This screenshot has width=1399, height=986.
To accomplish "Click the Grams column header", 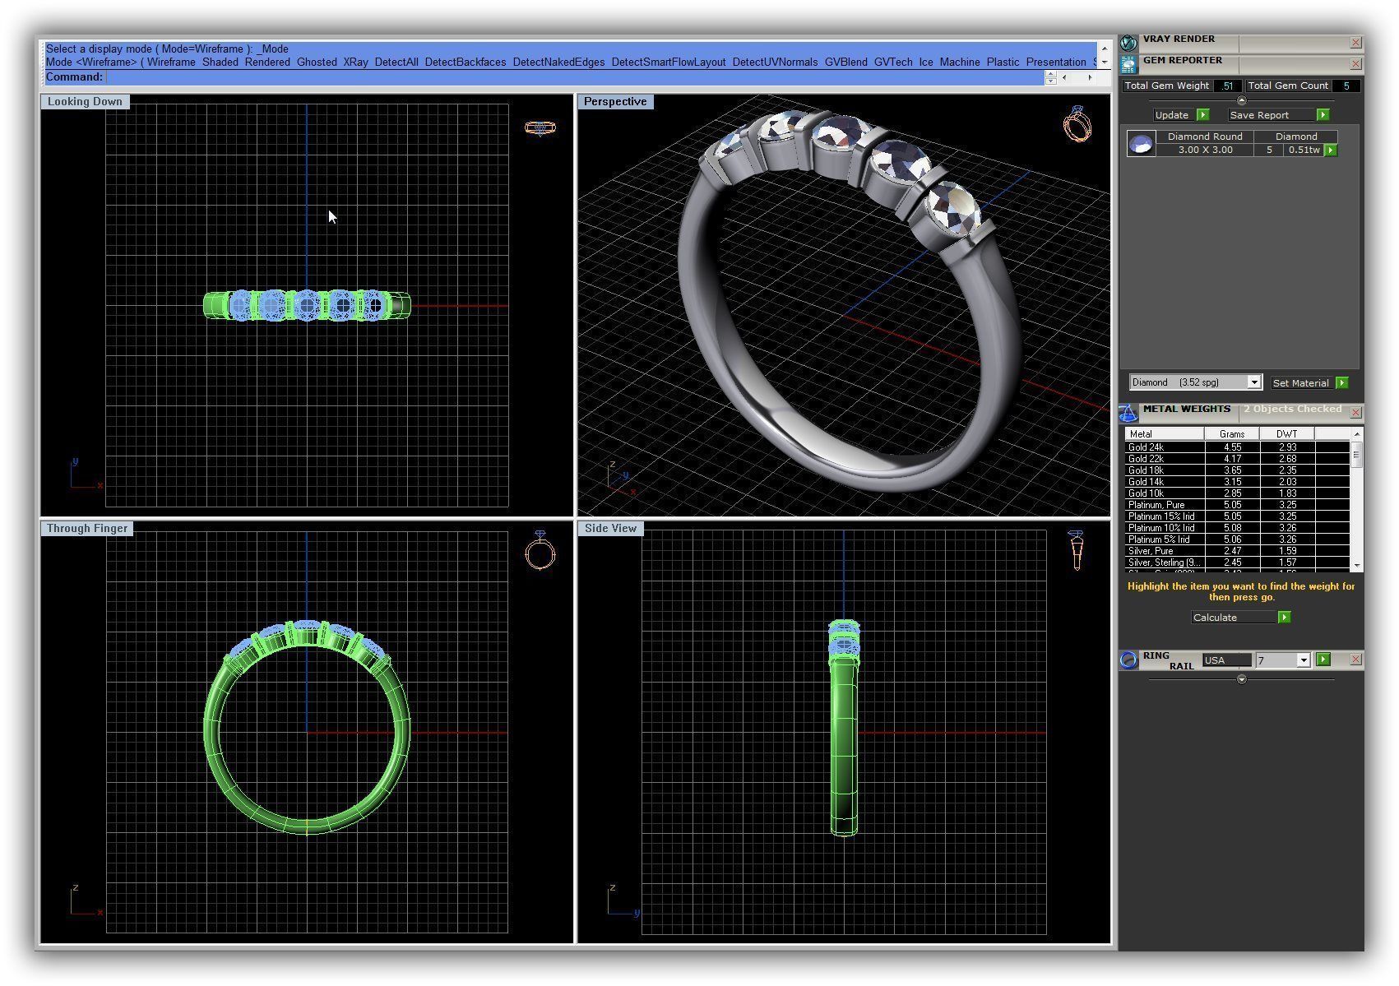I will point(1232,433).
